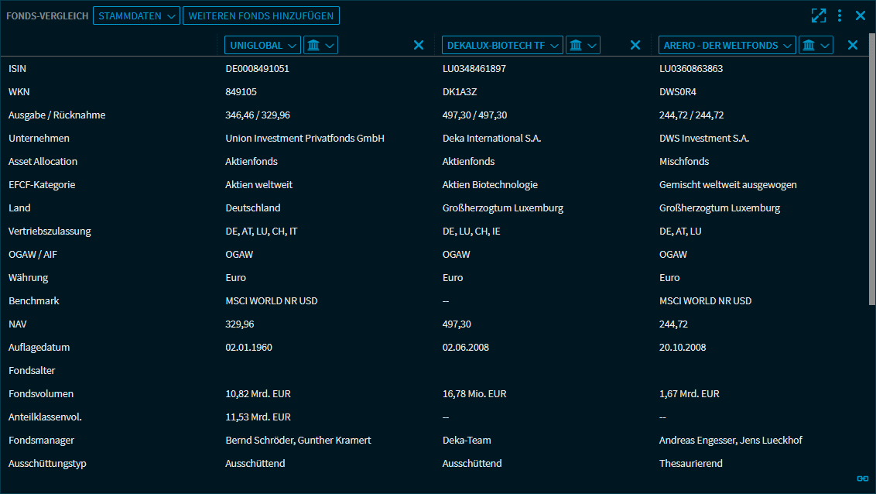
Task: Click the Benchmark row label
Action: tap(34, 301)
